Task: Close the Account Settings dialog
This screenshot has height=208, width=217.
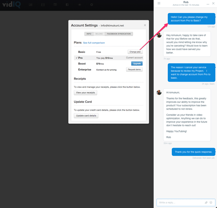Action: point(145,25)
